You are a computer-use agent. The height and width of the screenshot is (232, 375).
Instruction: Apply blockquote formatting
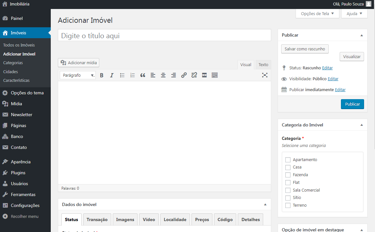(x=143, y=75)
